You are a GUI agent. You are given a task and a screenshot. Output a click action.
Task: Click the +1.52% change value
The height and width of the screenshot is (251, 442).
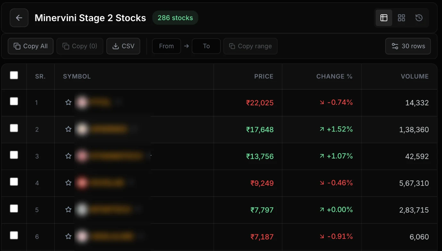click(x=336, y=129)
